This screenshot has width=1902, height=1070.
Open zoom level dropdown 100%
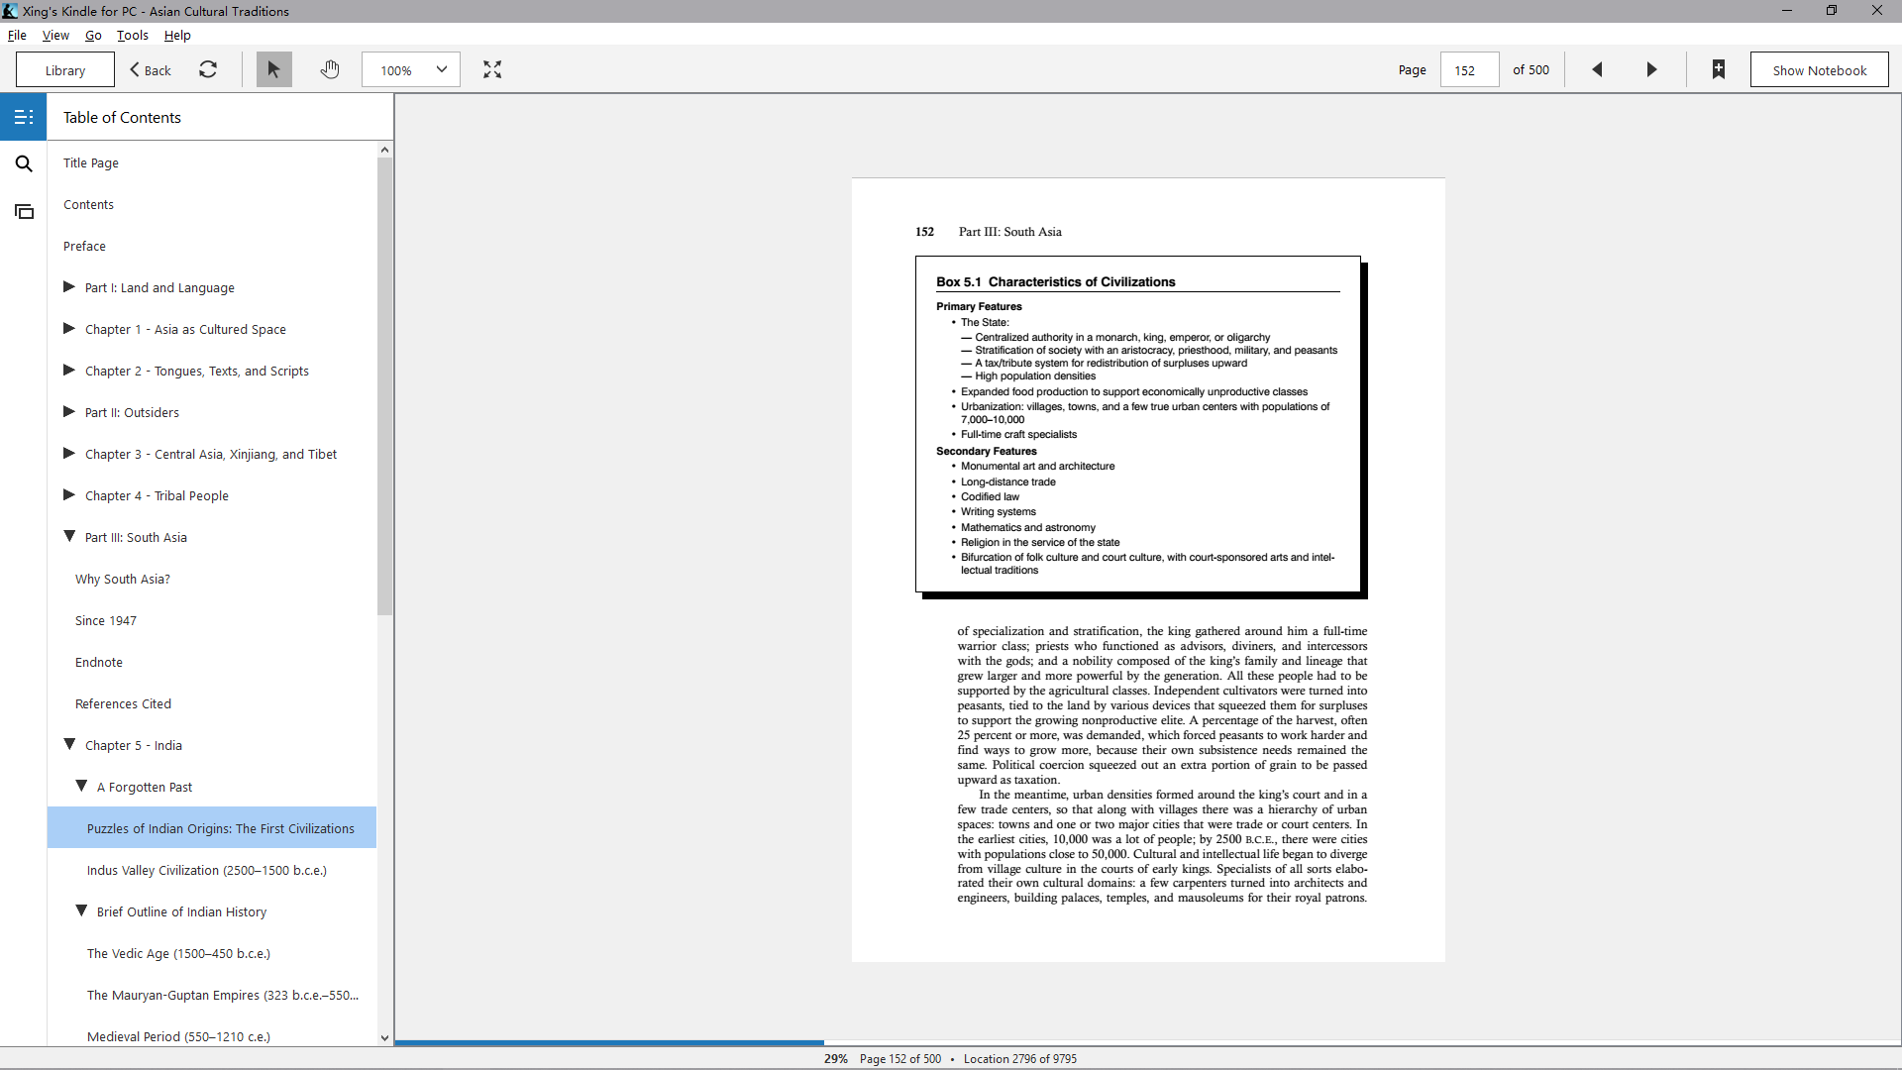point(411,69)
